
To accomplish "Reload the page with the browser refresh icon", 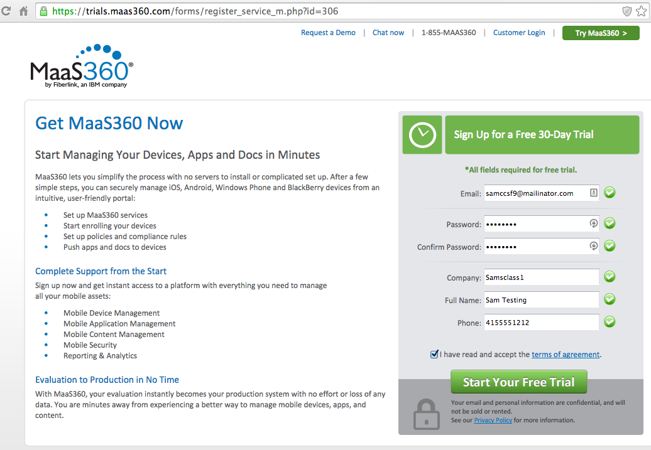I will (x=6, y=11).
